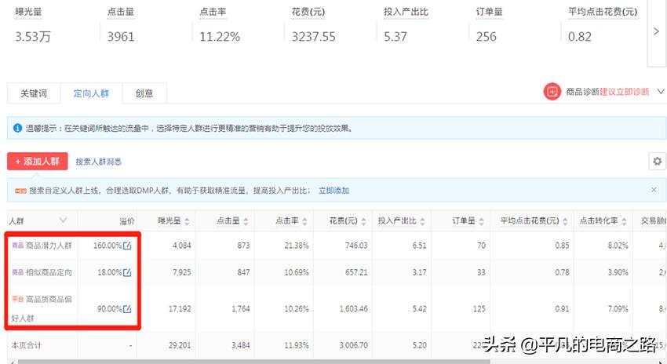
Task: Click the 160.00% premium value
Action: (x=108, y=246)
